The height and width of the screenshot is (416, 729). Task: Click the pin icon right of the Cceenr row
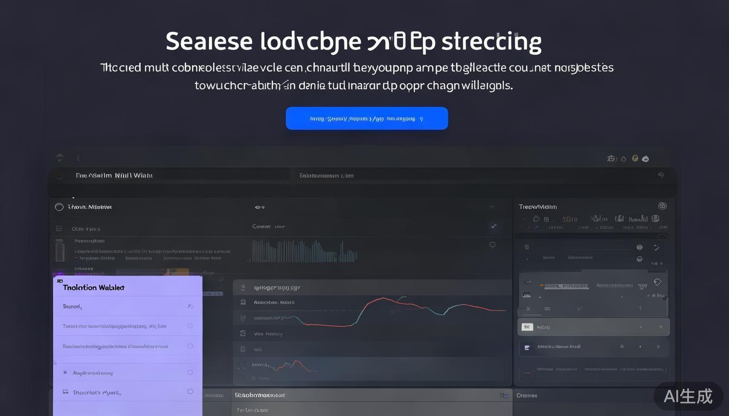coord(493,226)
